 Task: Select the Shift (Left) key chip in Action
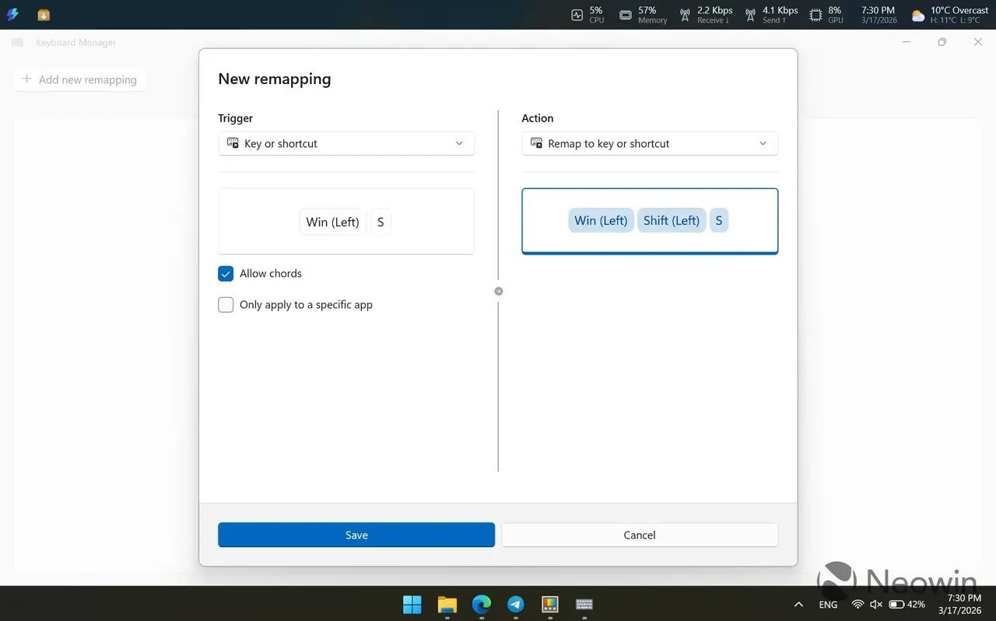(x=672, y=220)
